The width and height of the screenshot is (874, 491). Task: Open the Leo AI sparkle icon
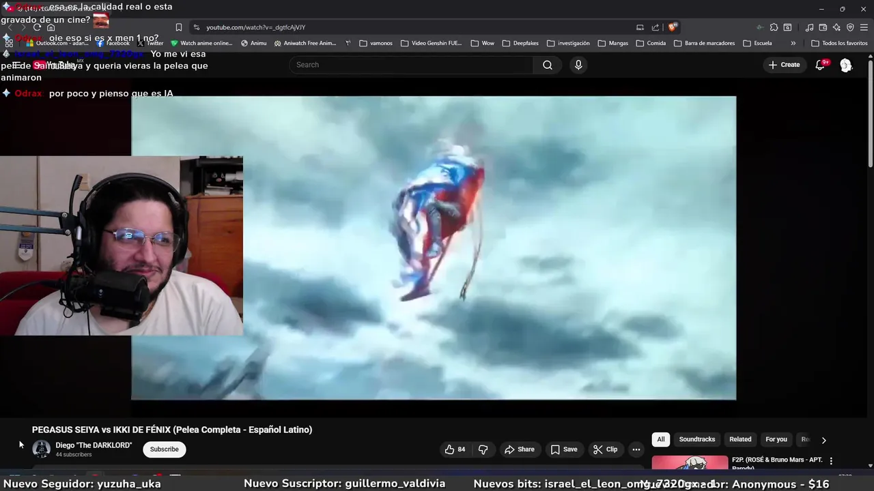[836, 27]
